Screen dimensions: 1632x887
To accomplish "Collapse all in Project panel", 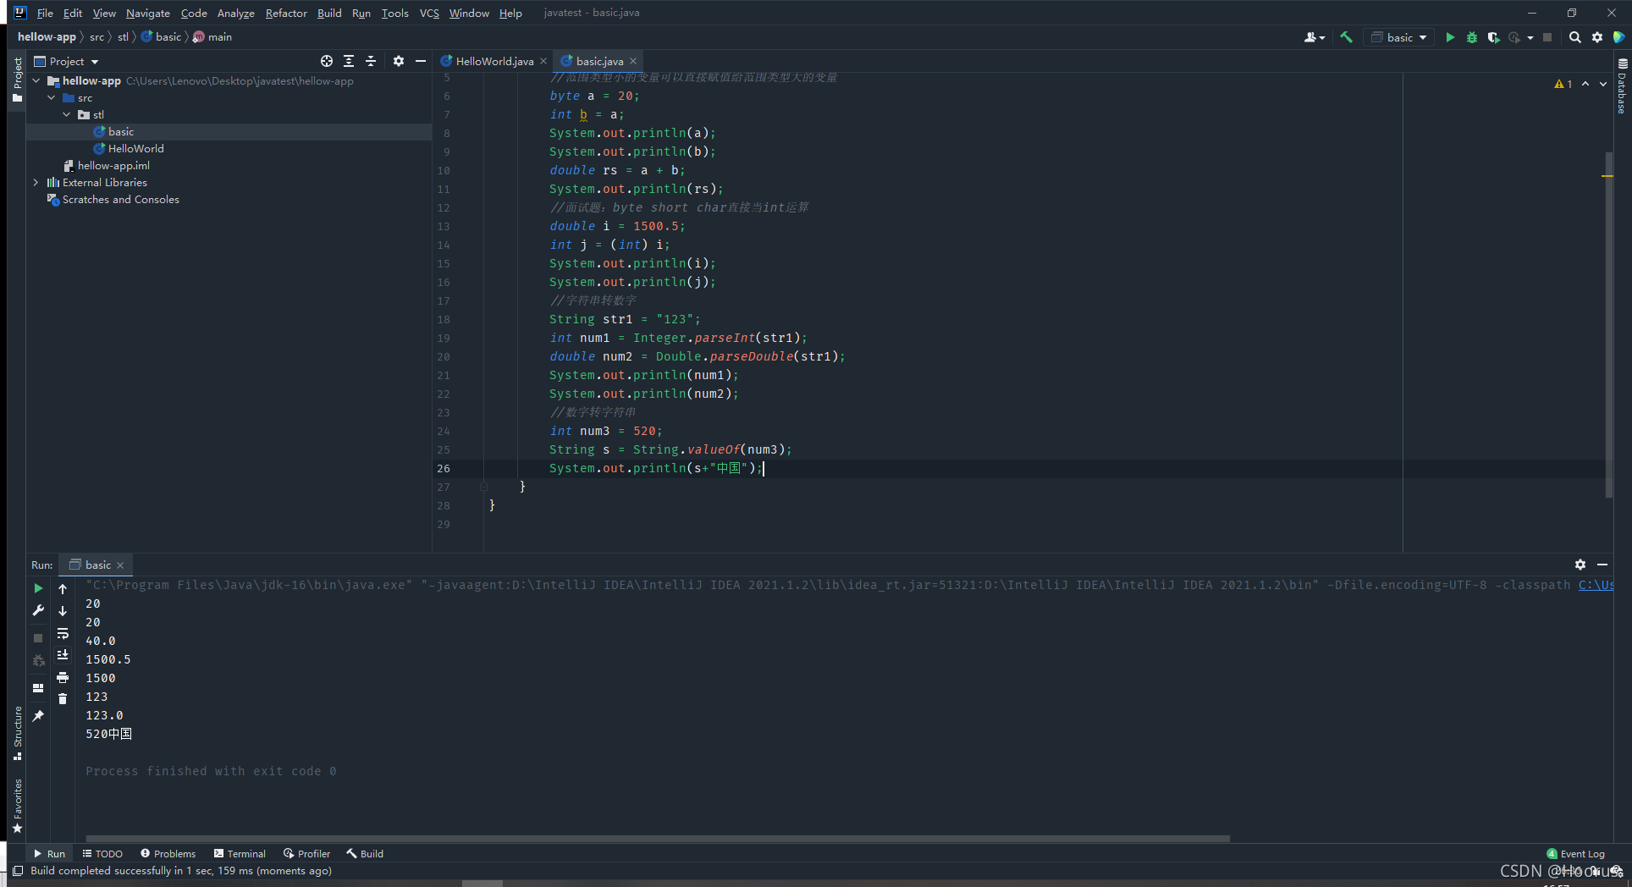I will (371, 61).
